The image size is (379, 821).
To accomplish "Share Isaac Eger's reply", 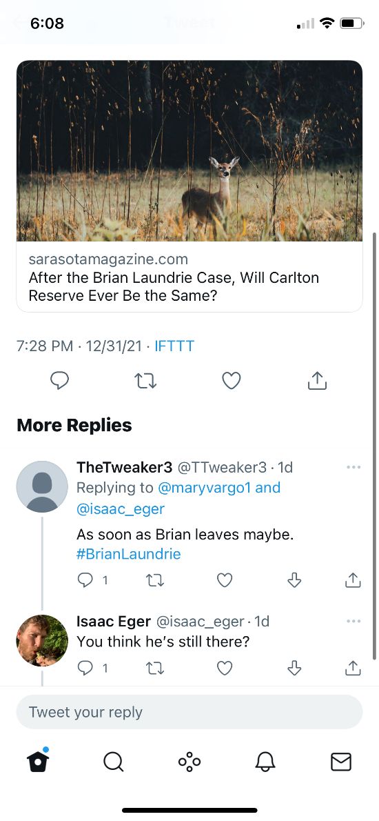I will [x=353, y=668].
